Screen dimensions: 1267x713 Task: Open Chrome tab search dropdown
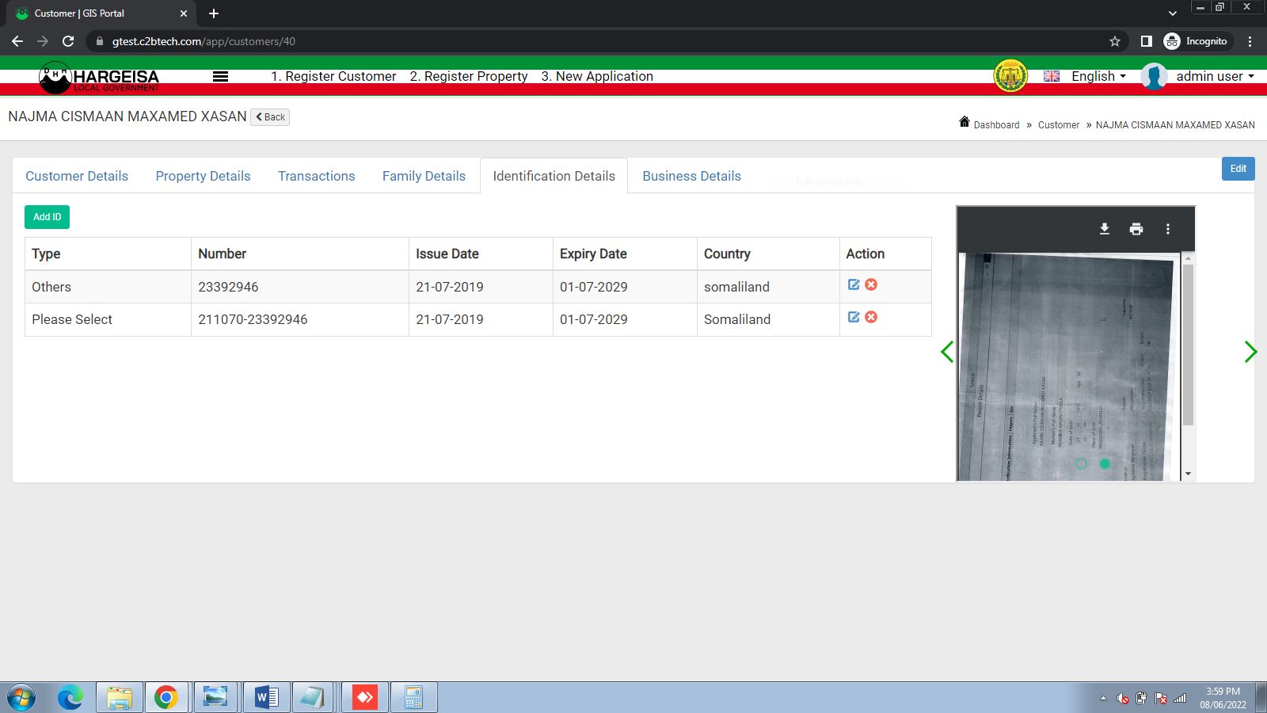1173,13
